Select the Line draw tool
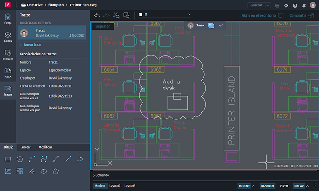 point(68,159)
